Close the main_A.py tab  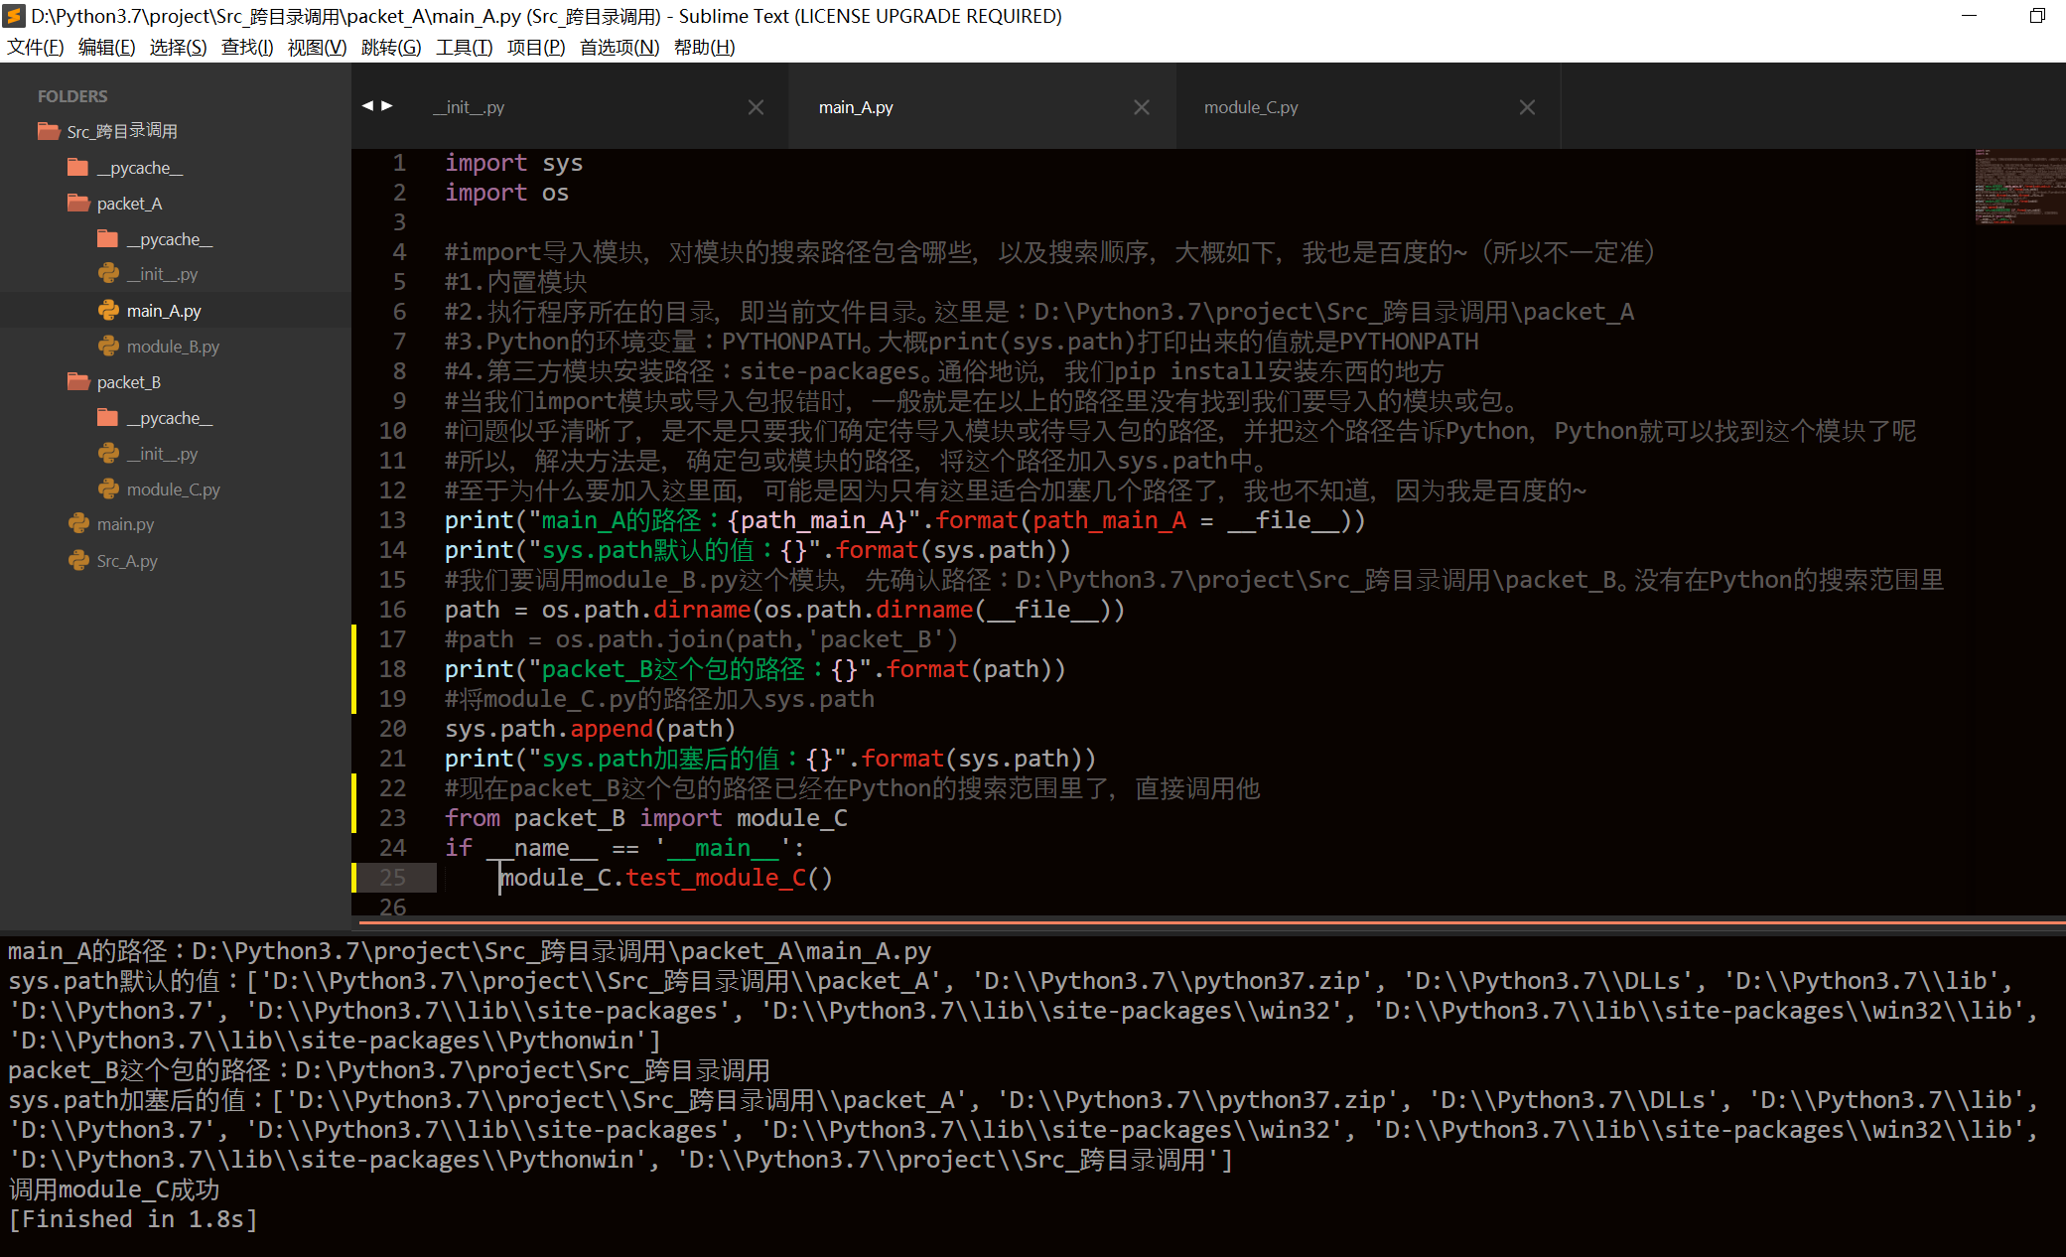point(1142,106)
